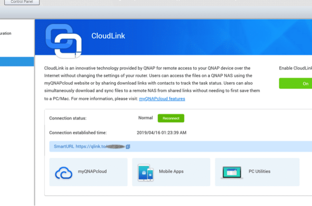
Task: Select the sidebar item ending in 'uration'
Action: click(6, 34)
